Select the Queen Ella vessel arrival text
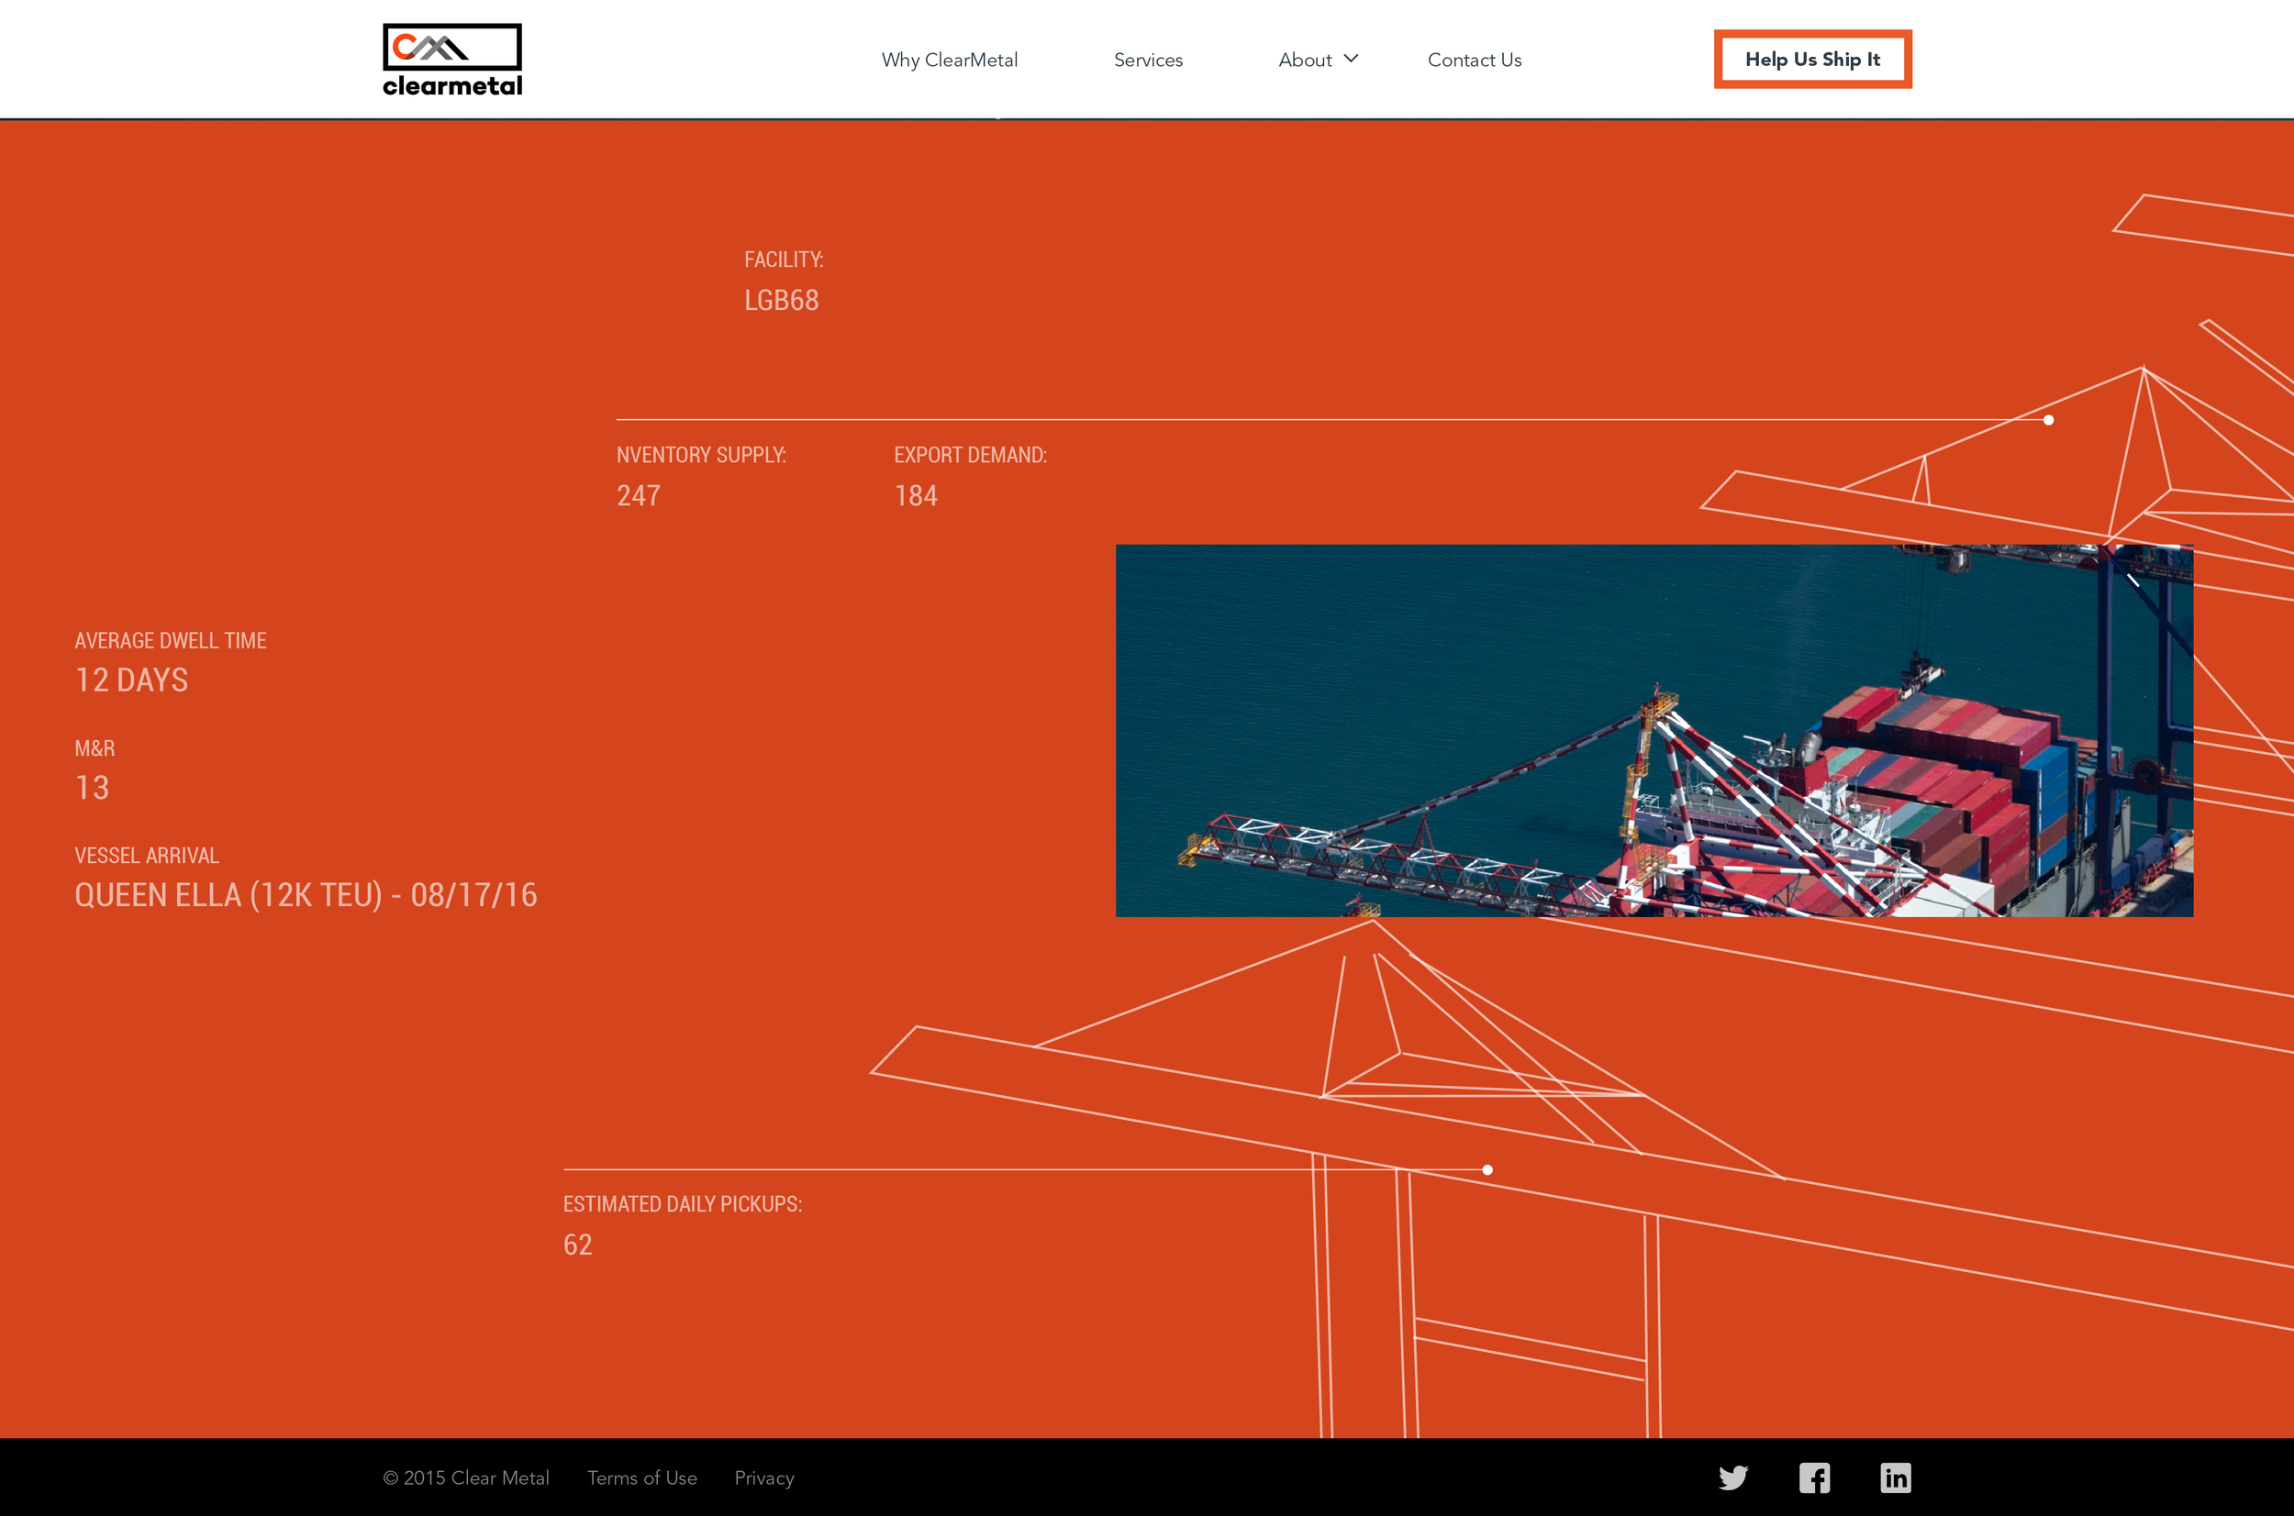The width and height of the screenshot is (2294, 1516). [x=306, y=895]
